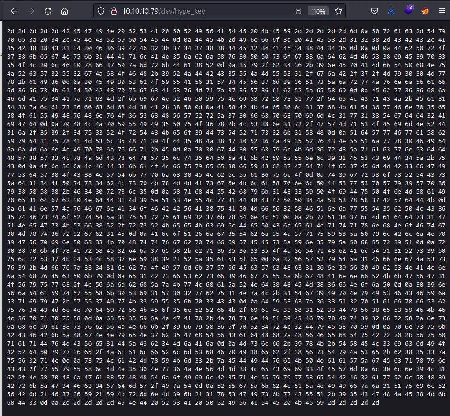450x416 pixels.
Task: Open the downloads panel
Action: coord(391,11)
